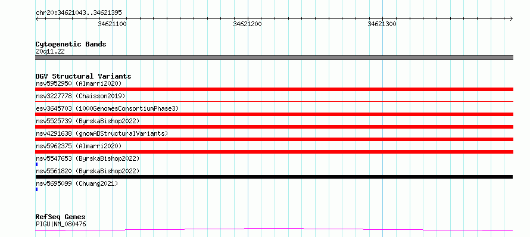This screenshot has height=237, width=530.
Task: Click nsv5962375 (Almarri2020) label
Action: (79, 146)
